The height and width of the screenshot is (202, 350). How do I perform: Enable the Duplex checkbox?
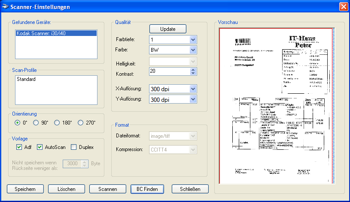tap(74, 147)
